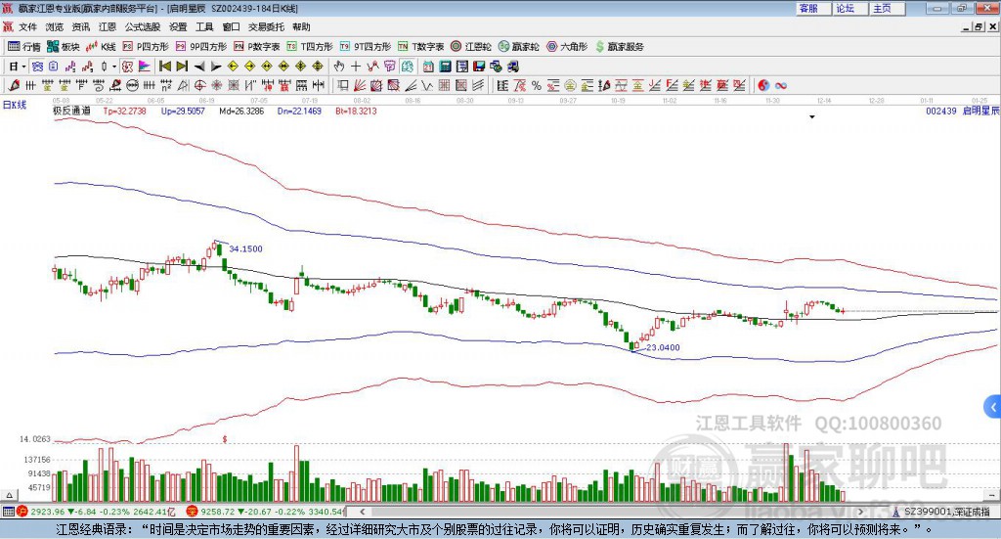Jump to last bar with skip-to-end icon
The width and height of the screenshot is (1001, 539).
coord(182,66)
